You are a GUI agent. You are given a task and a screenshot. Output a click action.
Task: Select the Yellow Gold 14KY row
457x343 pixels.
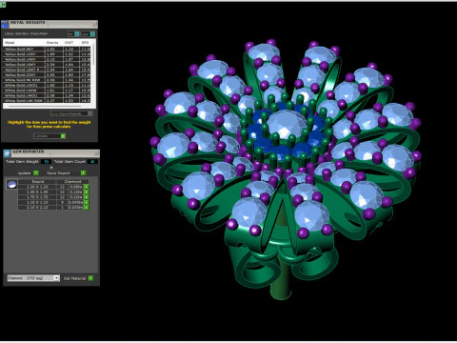click(x=48, y=59)
